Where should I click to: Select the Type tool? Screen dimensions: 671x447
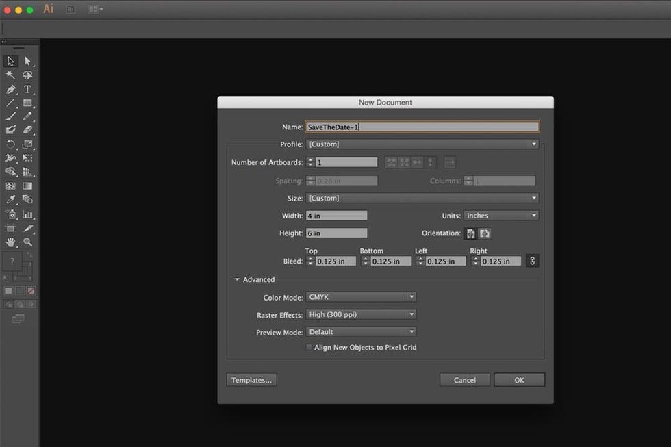pyautogui.click(x=27, y=89)
